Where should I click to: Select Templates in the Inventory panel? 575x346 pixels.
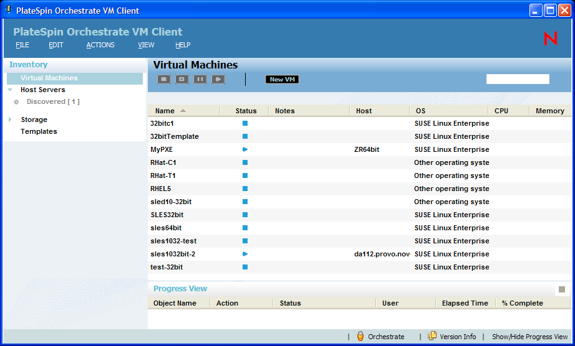pos(39,131)
